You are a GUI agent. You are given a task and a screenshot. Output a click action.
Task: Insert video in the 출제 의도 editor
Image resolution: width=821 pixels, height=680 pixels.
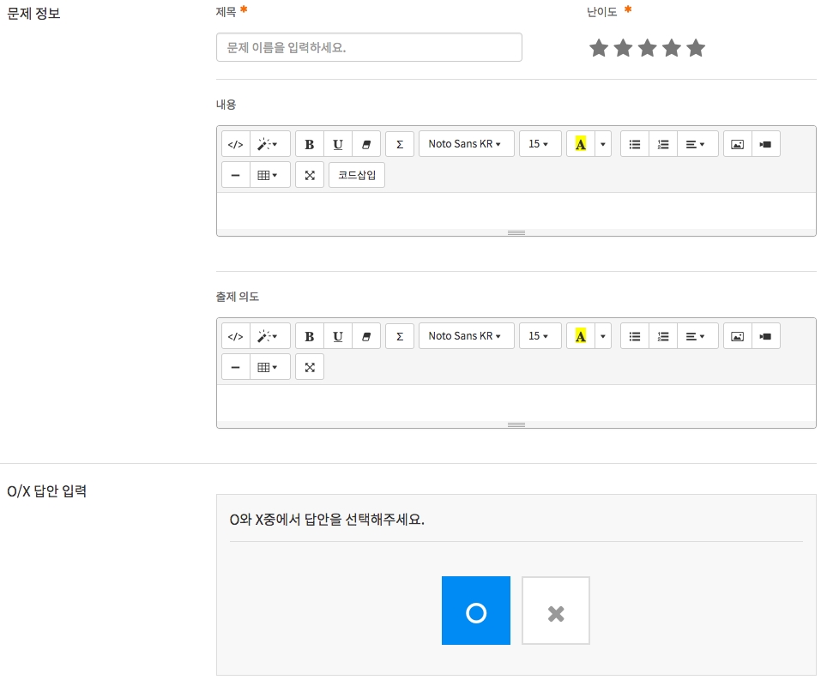pos(766,336)
